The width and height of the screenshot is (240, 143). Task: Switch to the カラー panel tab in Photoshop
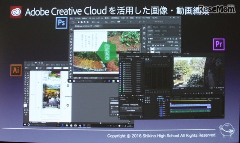tap(149, 27)
